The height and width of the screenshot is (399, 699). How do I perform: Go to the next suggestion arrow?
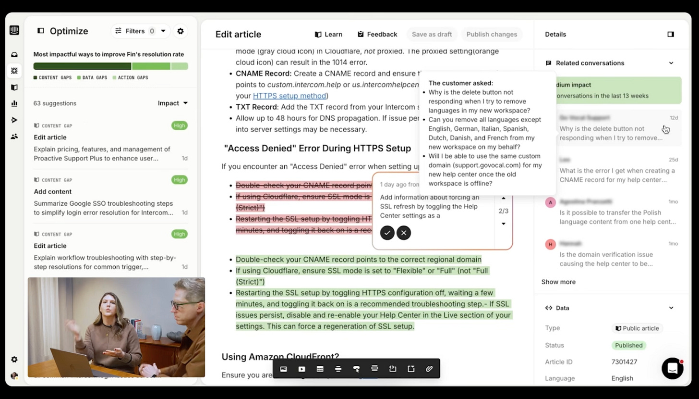tap(504, 224)
